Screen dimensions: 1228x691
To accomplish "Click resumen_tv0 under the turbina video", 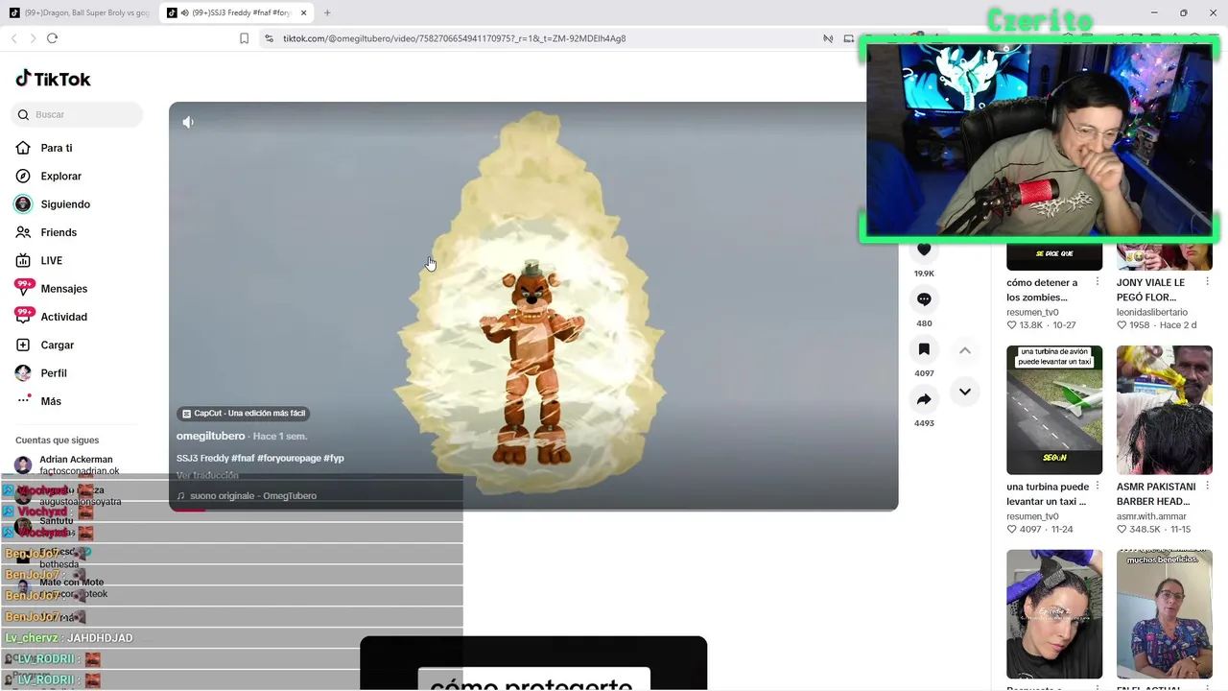I will click(x=1032, y=516).
